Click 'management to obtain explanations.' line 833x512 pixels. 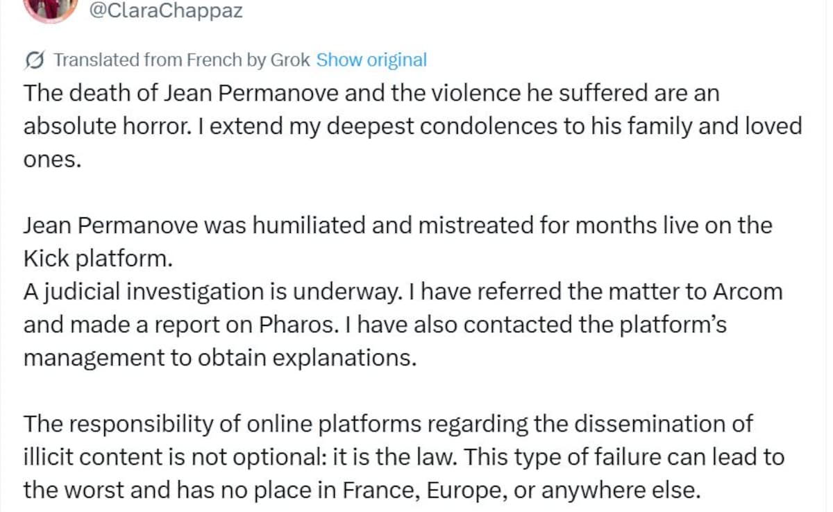coord(220,359)
